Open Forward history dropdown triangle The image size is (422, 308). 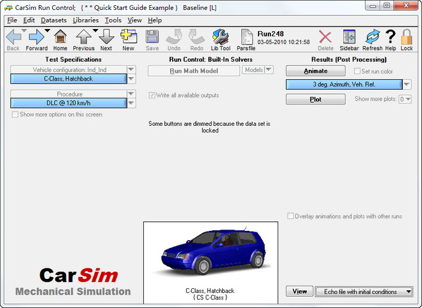point(47,30)
